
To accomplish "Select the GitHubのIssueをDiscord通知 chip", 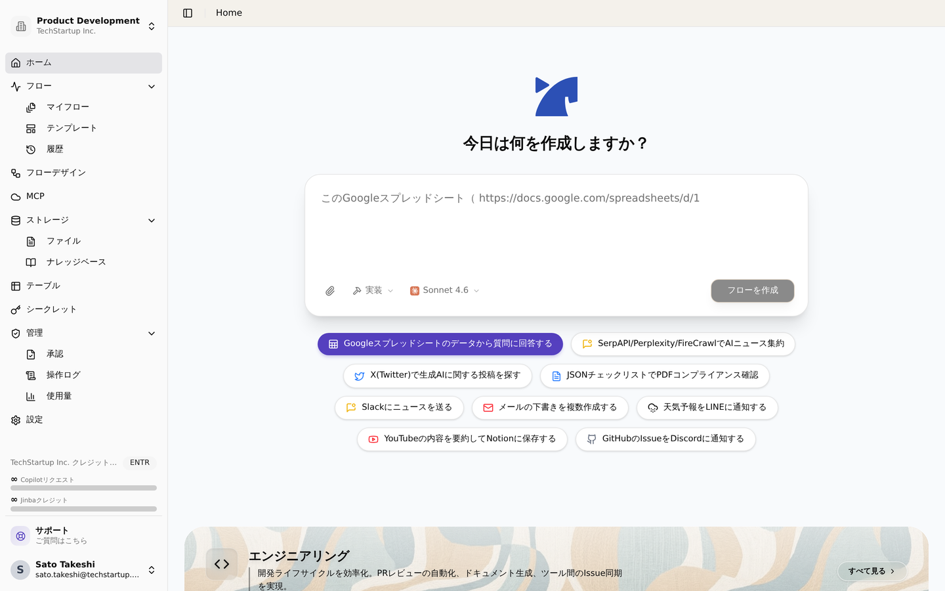I will coord(665,439).
